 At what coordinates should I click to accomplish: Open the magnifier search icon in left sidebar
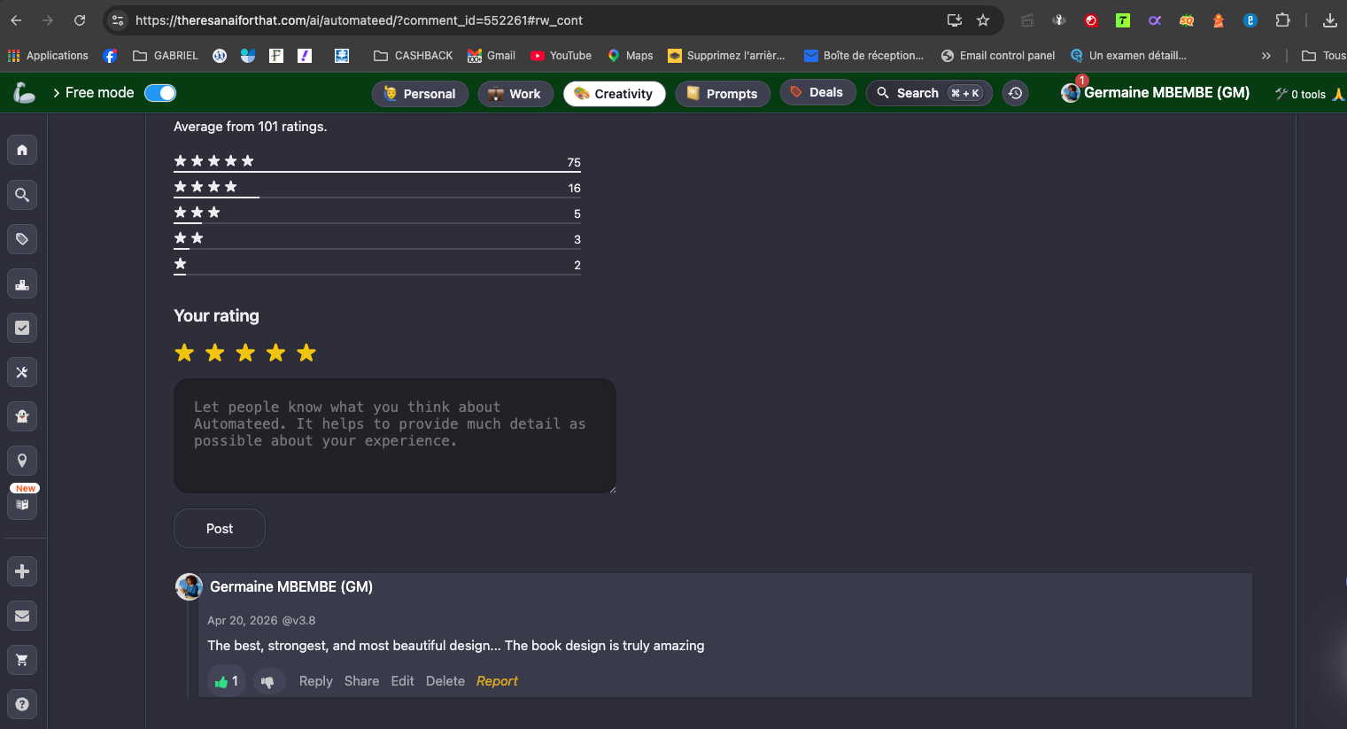click(22, 195)
